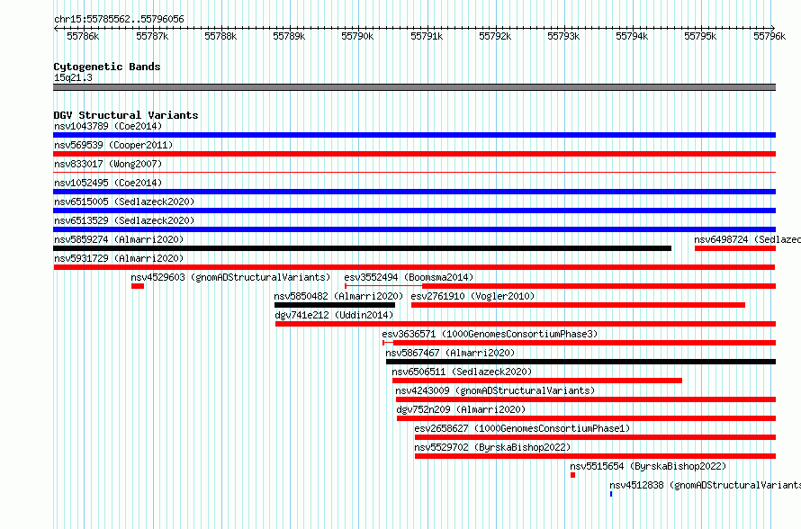Open nsv6515005 (Sedlazeck2020) label
This screenshot has height=529, width=801.
pyautogui.click(x=124, y=202)
